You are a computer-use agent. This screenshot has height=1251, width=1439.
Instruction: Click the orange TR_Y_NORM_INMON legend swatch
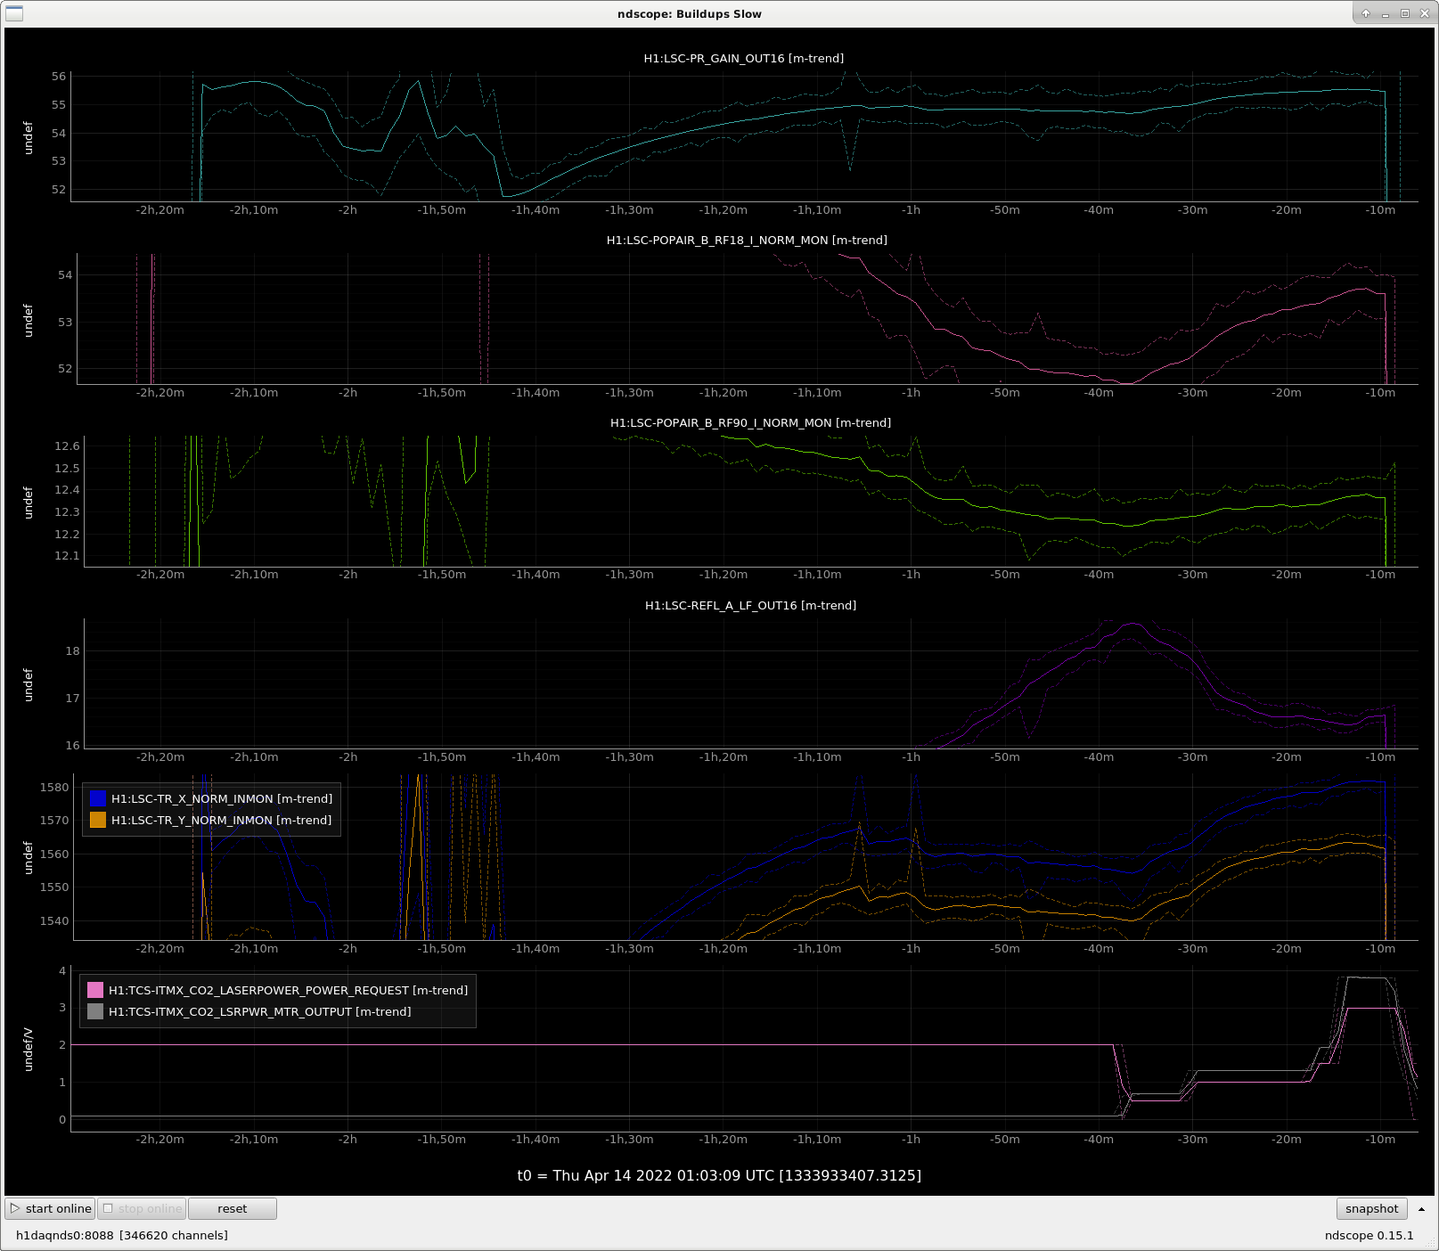click(98, 820)
